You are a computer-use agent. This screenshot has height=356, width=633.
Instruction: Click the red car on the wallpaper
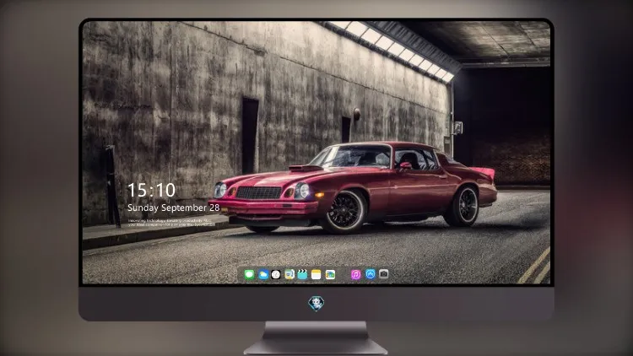354,187
